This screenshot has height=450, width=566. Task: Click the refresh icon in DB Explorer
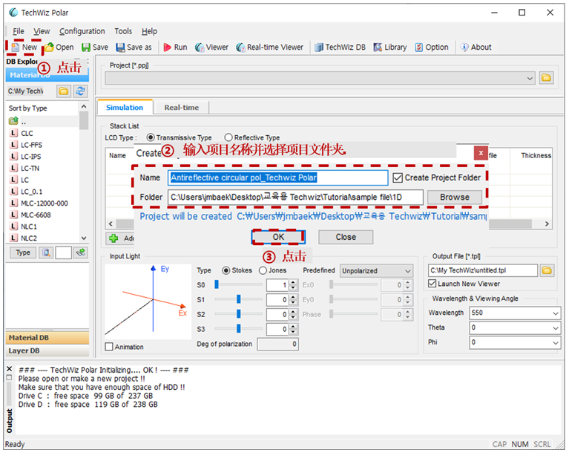pos(80,91)
